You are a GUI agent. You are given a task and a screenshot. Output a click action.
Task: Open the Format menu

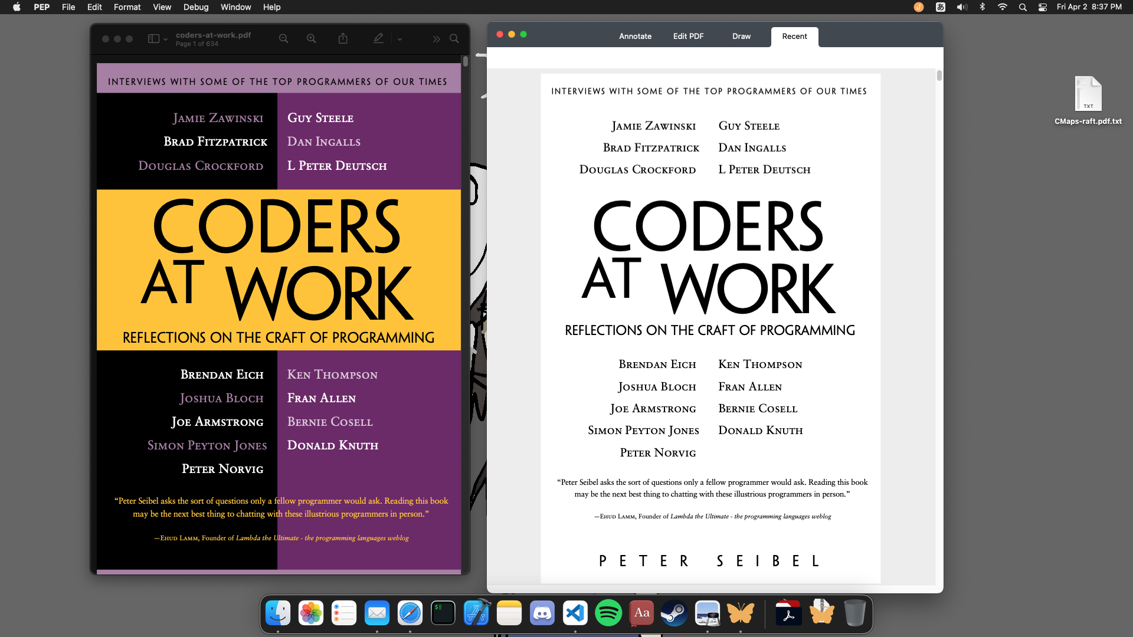click(x=127, y=7)
